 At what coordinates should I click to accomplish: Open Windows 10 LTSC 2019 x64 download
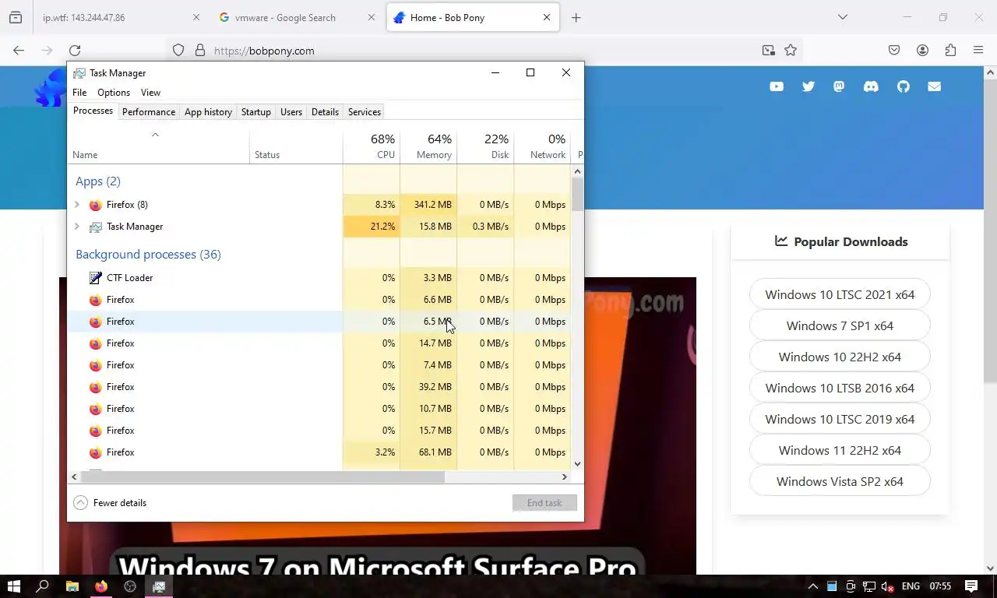click(840, 419)
